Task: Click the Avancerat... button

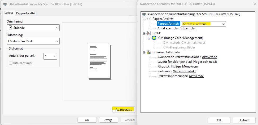Action: click(124, 110)
